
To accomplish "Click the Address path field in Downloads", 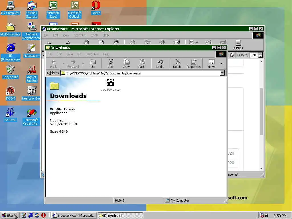I will 141,73.
